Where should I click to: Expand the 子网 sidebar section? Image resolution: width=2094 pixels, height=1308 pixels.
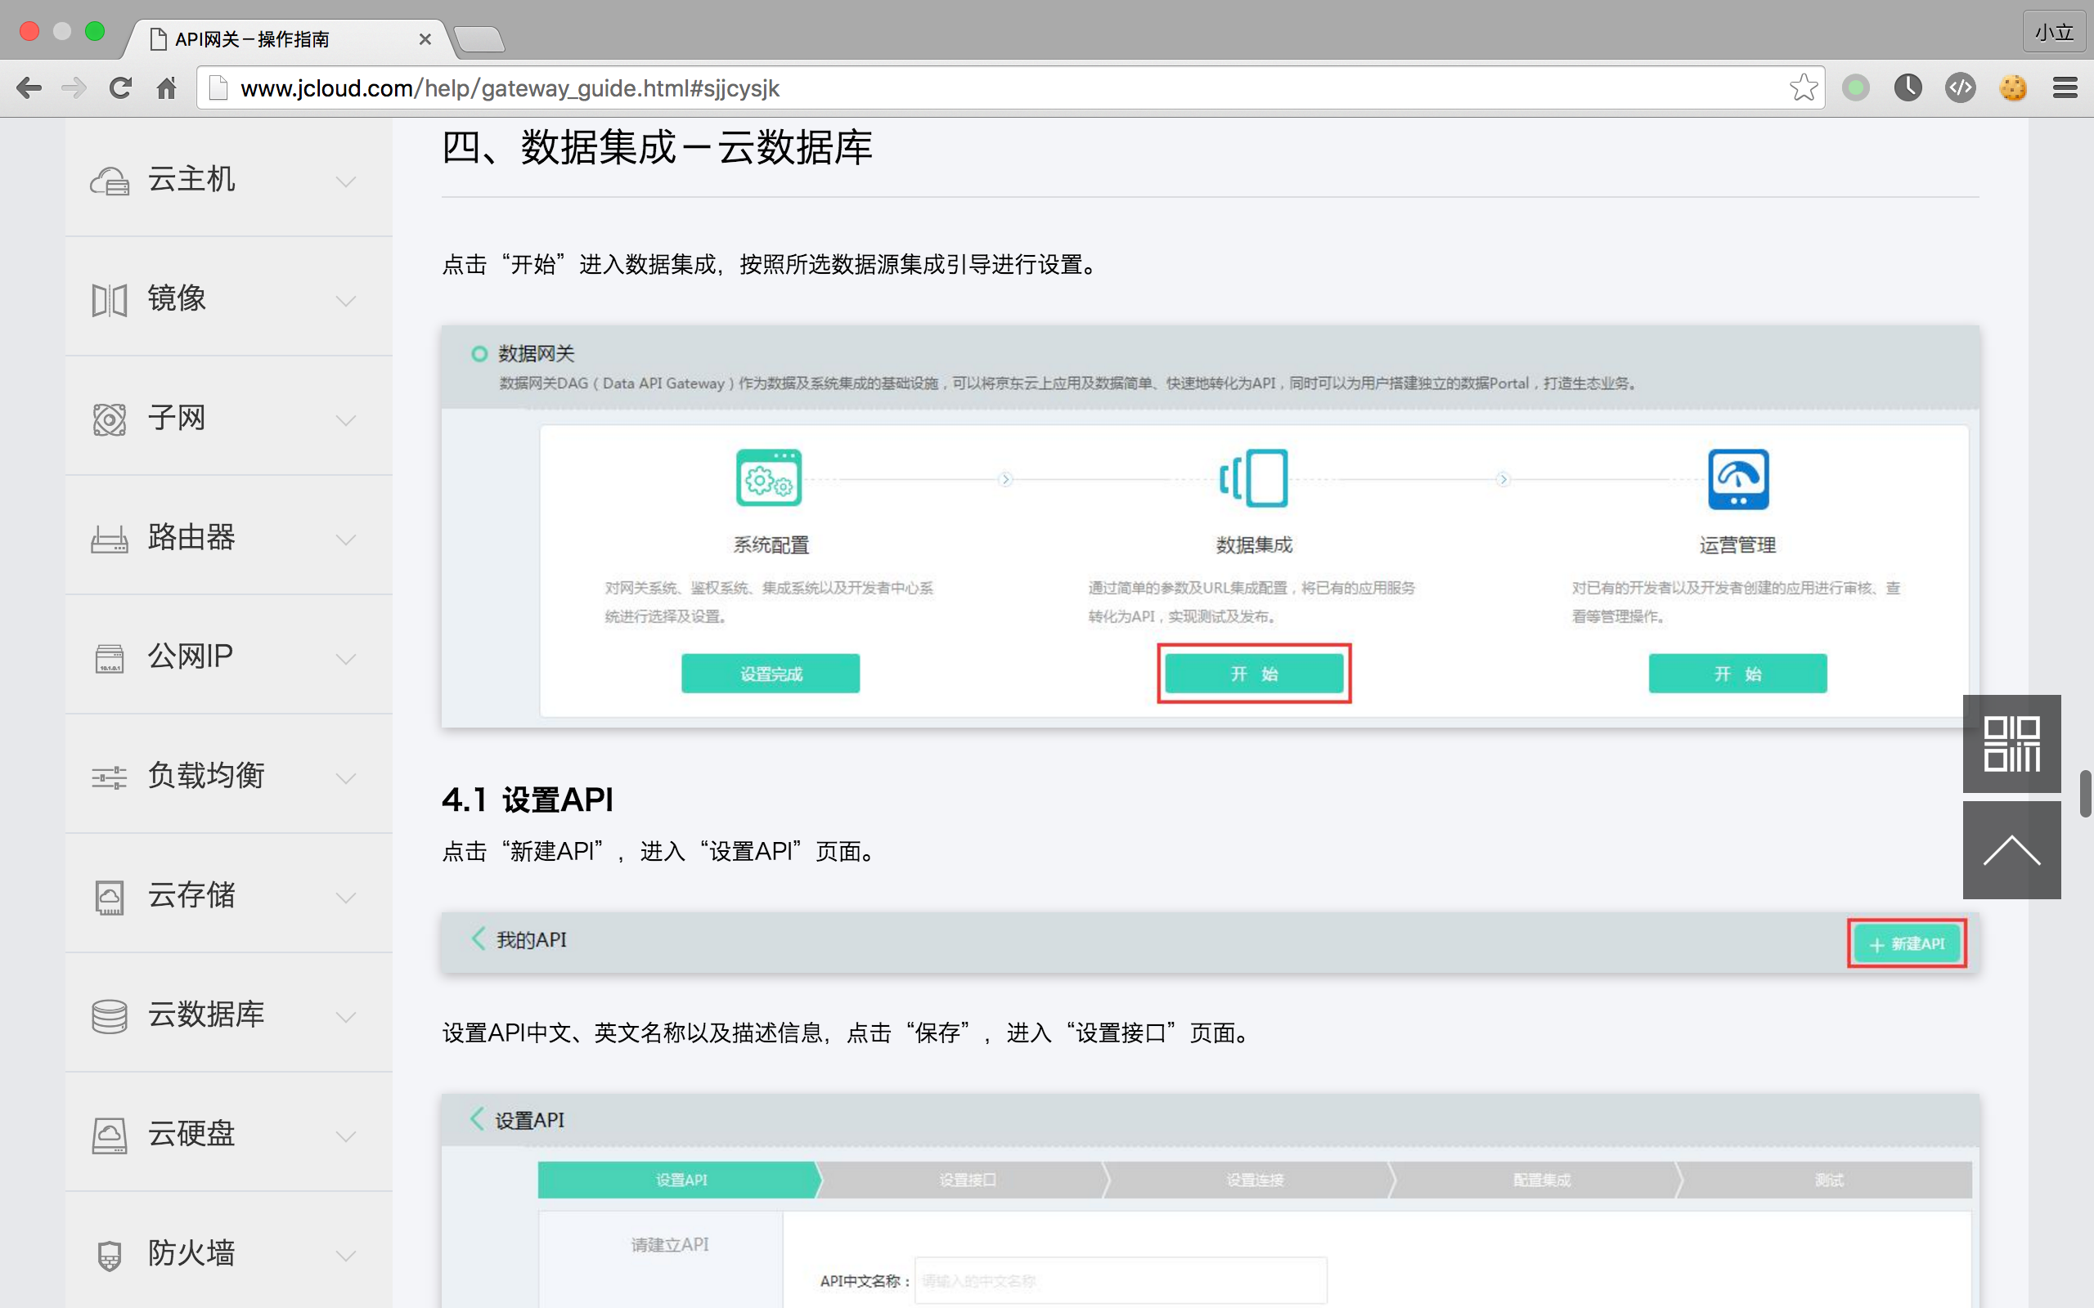[346, 419]
